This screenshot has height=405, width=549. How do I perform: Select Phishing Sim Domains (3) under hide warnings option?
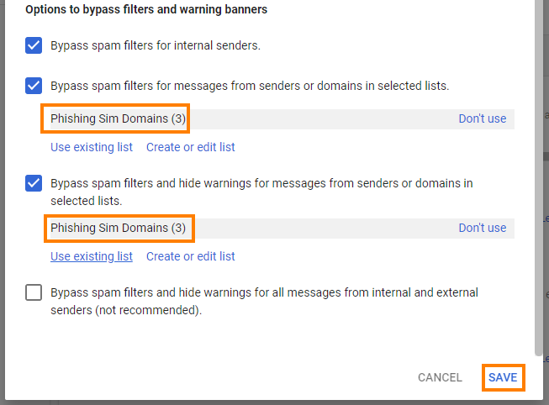point(118,228)
